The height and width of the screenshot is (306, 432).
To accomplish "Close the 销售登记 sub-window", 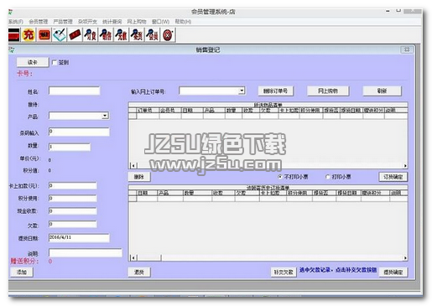I will tap(407, 49).
